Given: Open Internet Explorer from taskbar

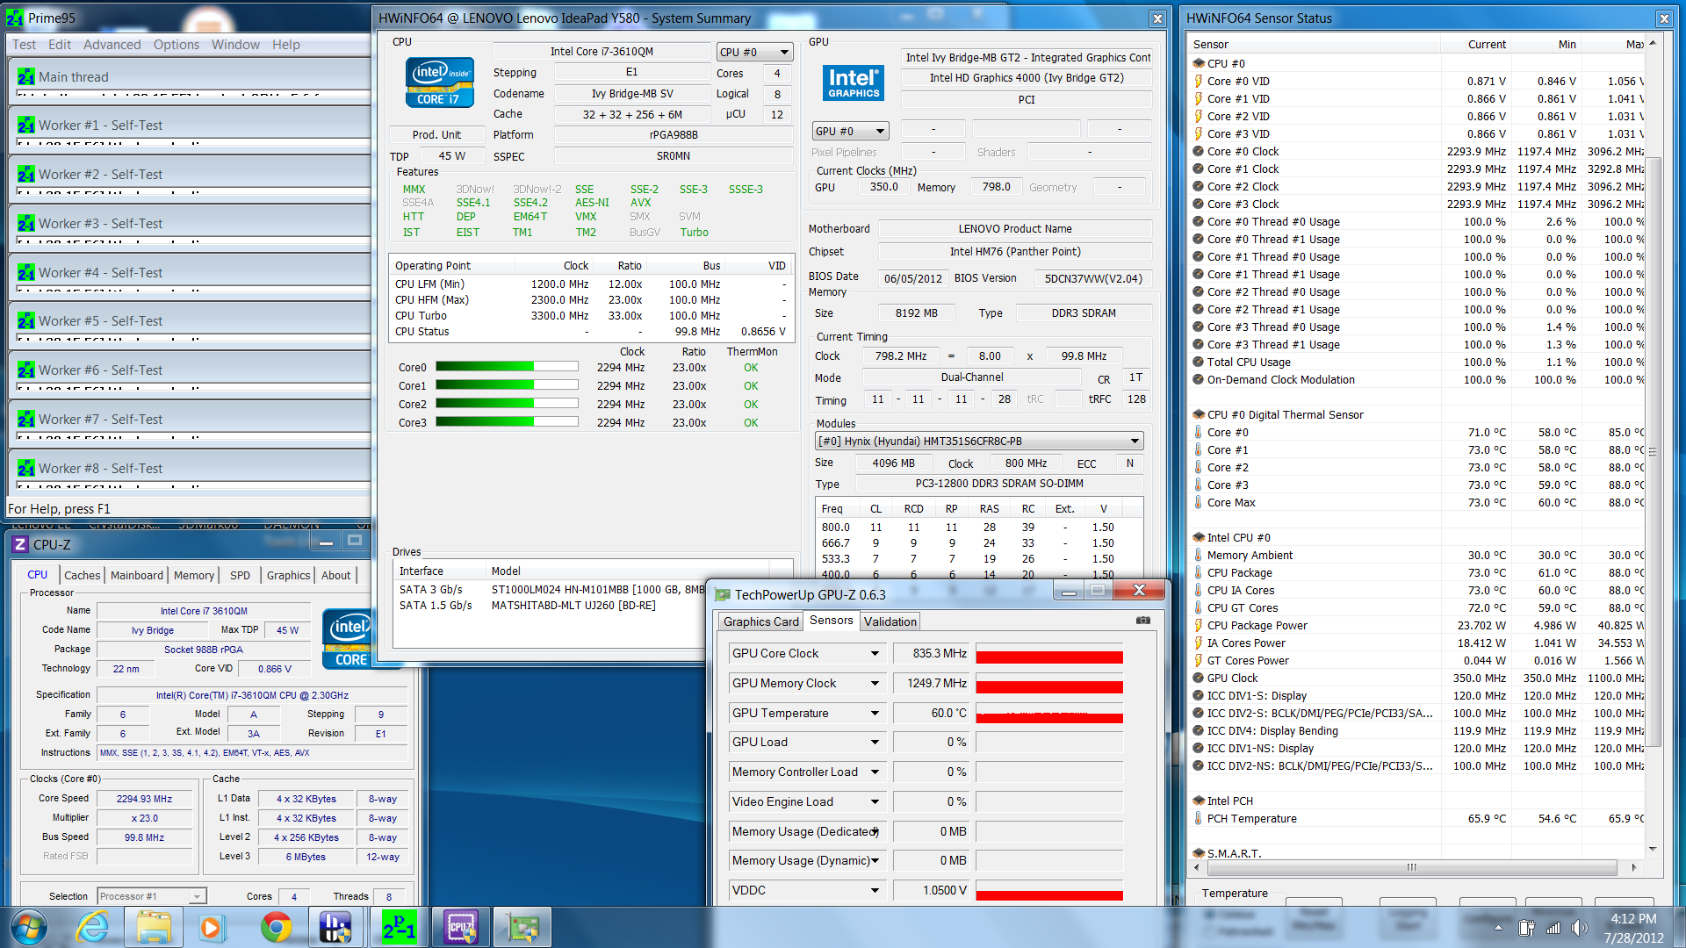Looking at the screenshot, I should (92, 928).
